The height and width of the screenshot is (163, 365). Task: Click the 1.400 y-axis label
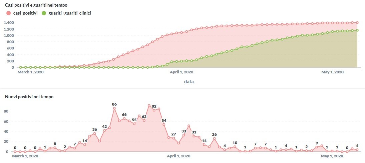8,23
